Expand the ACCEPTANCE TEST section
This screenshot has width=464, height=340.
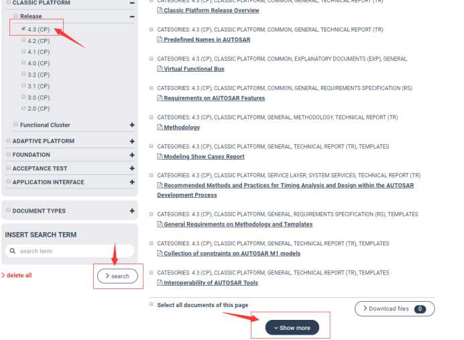(132, 168)
